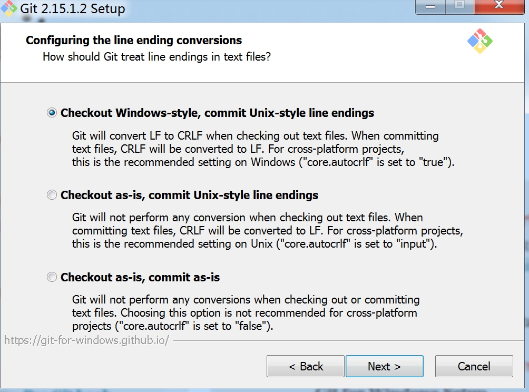
Task: Select the Checkout as-is, commit Unix-style radio button
Action: 52,195
